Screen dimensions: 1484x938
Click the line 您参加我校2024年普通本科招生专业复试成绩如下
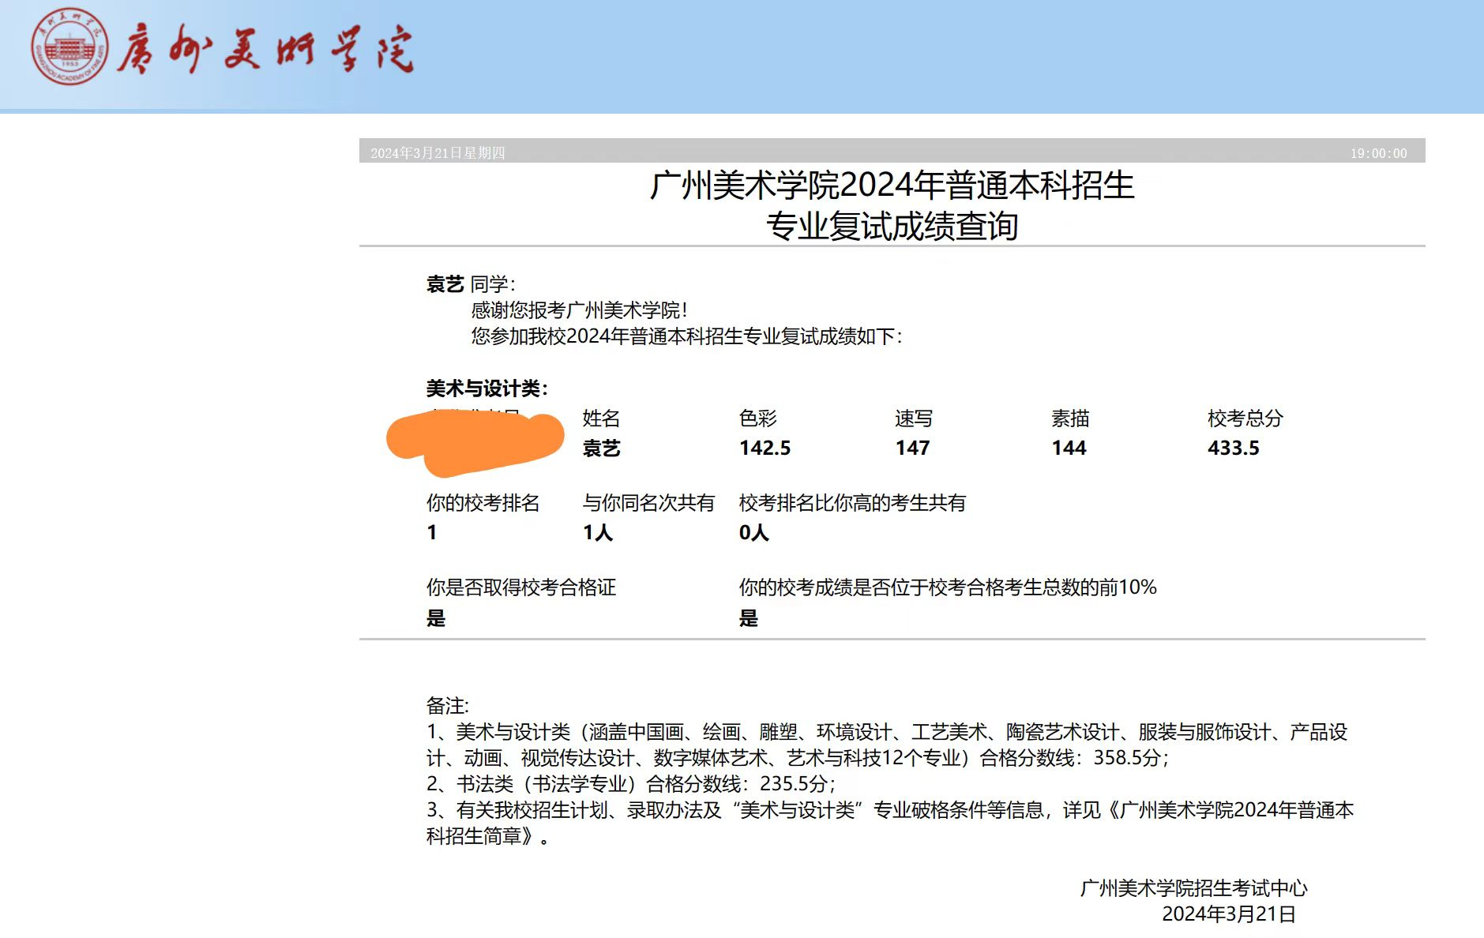click(686, 336)
